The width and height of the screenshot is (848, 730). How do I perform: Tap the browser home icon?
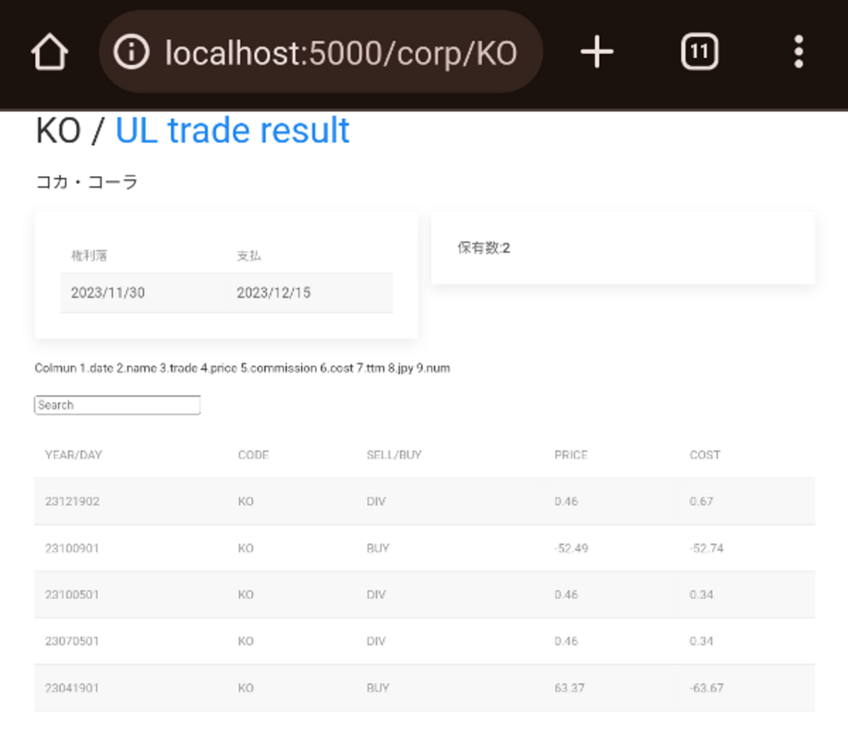pyautogui.click(x=50, y=52)
